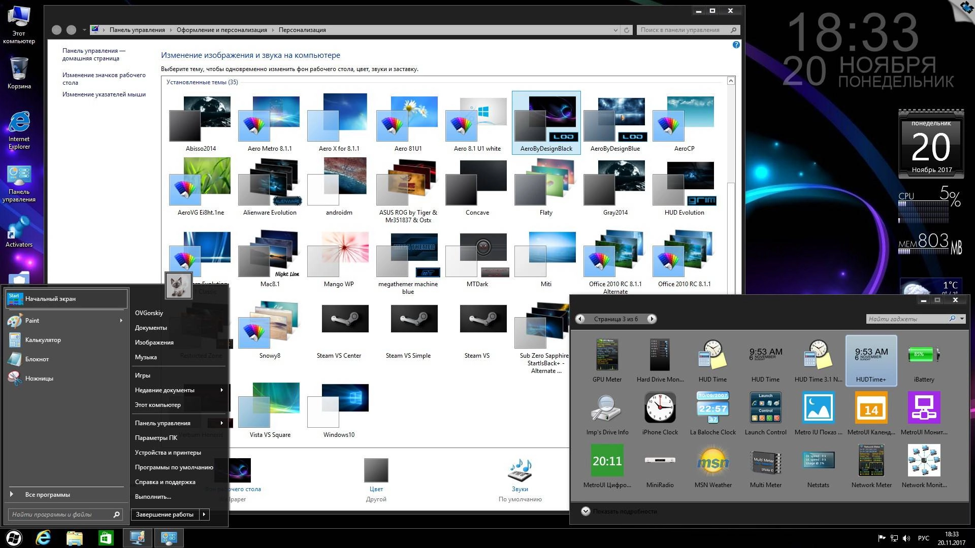The image size is (975, 548).
Task: Open the GPU Meter gadget
Action: point(607,355)
